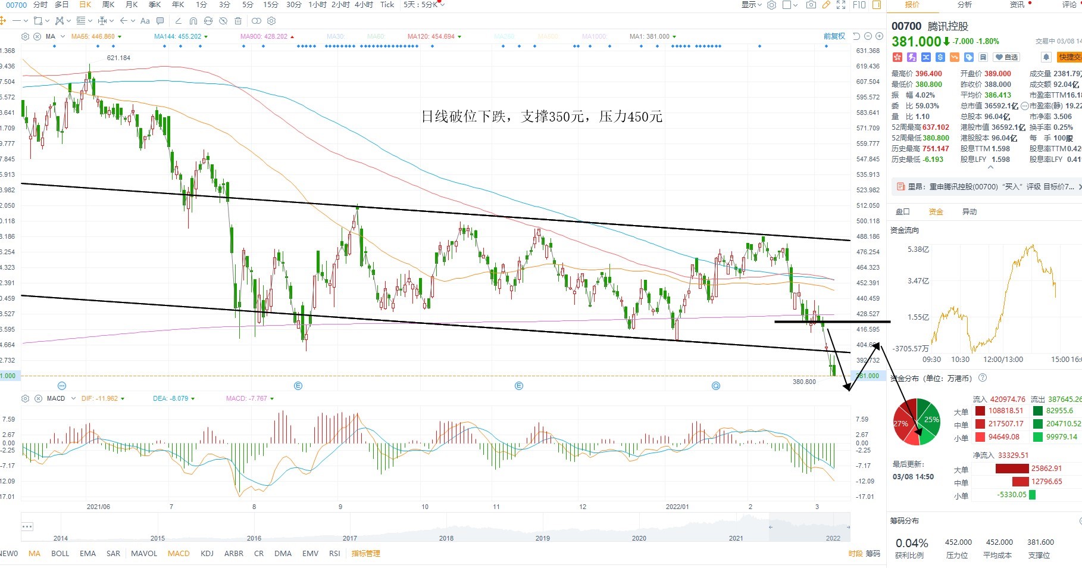Open 指标管理 indicator management link
The image size is (1082, 568).
pos(365,554)
